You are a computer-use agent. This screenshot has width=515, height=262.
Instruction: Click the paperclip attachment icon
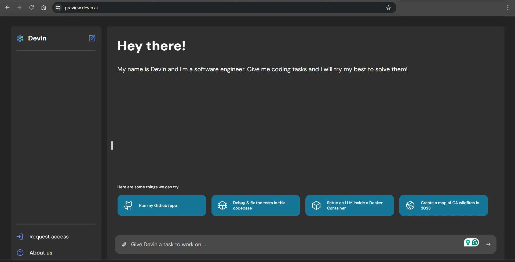coord(124,244)
